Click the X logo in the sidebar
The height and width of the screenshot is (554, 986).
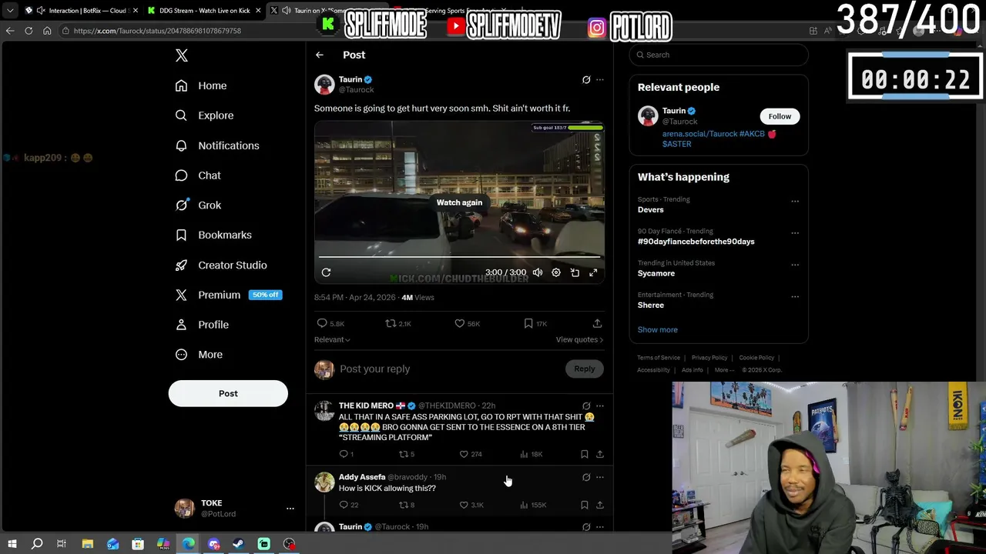(182, 55)
